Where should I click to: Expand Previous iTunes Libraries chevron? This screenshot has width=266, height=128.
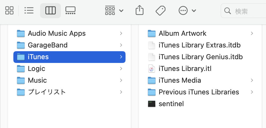pyautogui.click(x=252, y=92)
